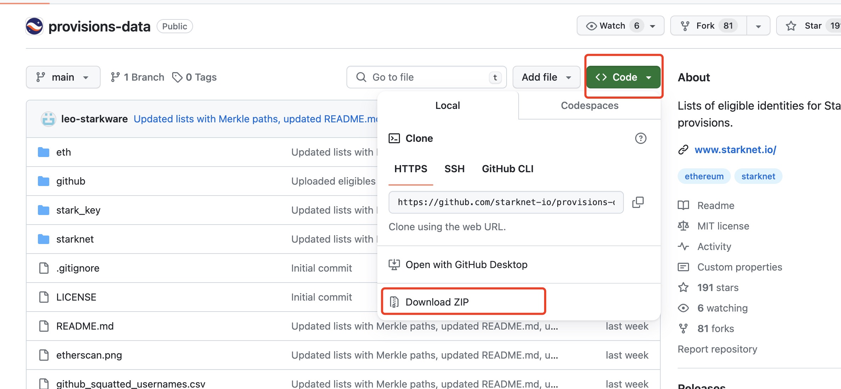
Task: Star the provisions-data repository
Action: click(x=809, y=26)
